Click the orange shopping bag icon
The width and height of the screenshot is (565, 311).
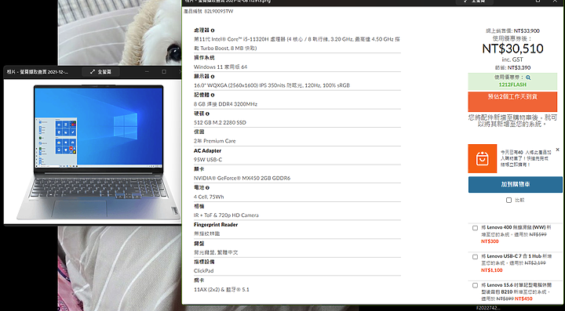coord(482,158)
